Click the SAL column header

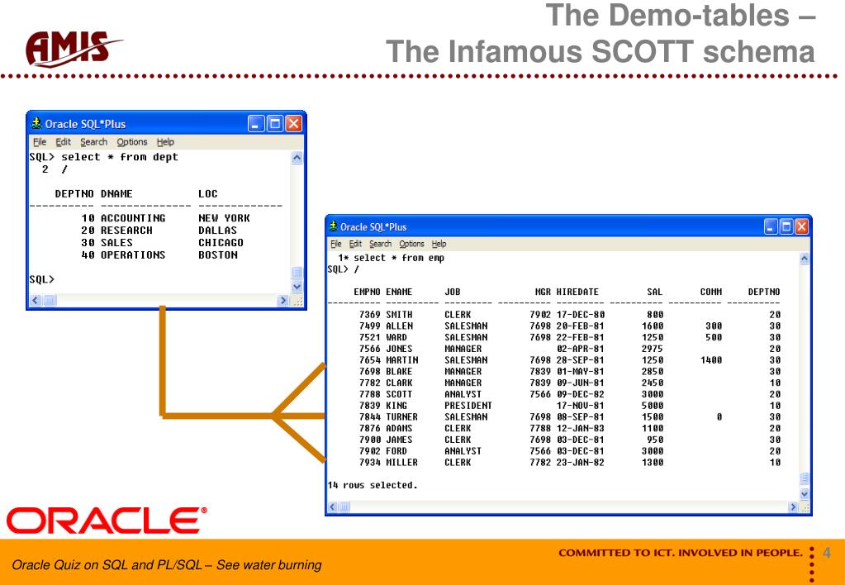point(655,292)
